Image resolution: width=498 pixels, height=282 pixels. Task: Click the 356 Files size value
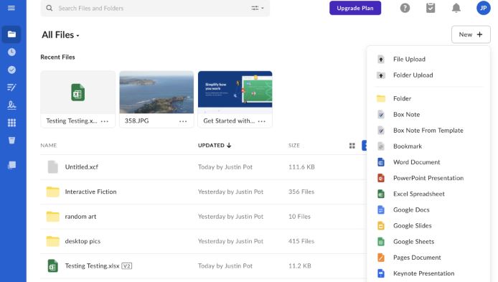coord(301,192)
